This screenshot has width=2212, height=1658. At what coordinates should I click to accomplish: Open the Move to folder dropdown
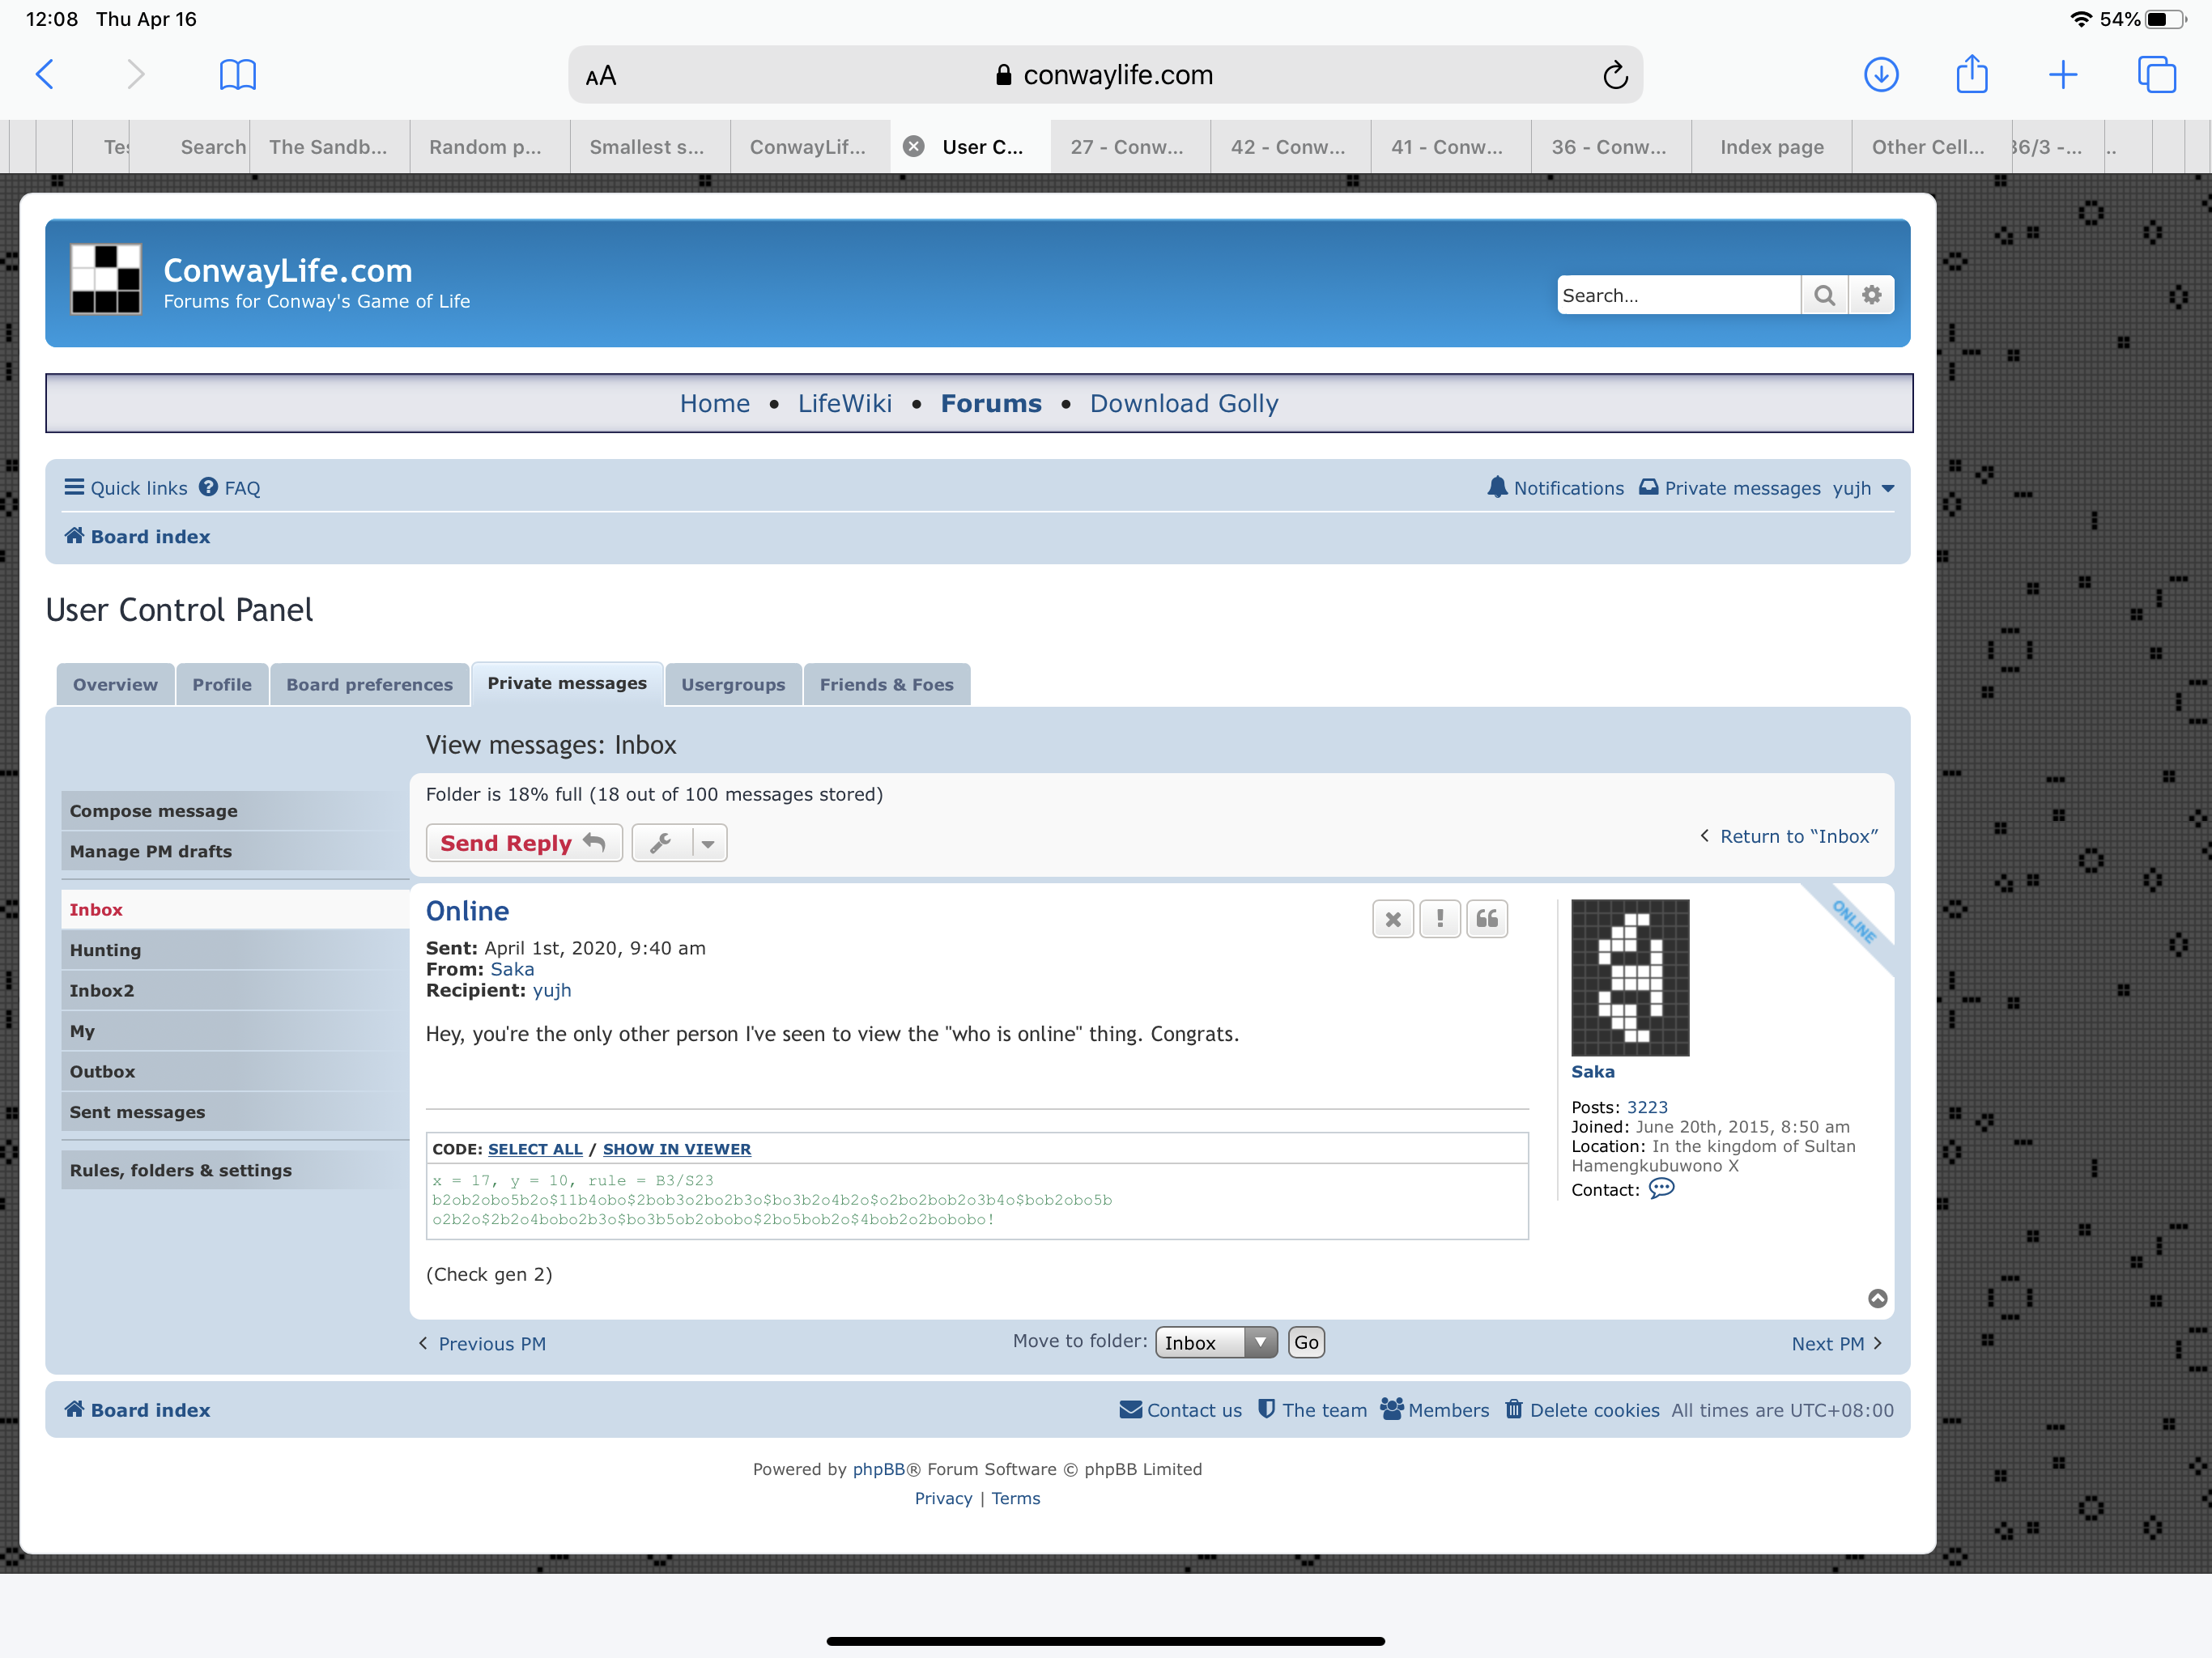click(1216, 1342)
